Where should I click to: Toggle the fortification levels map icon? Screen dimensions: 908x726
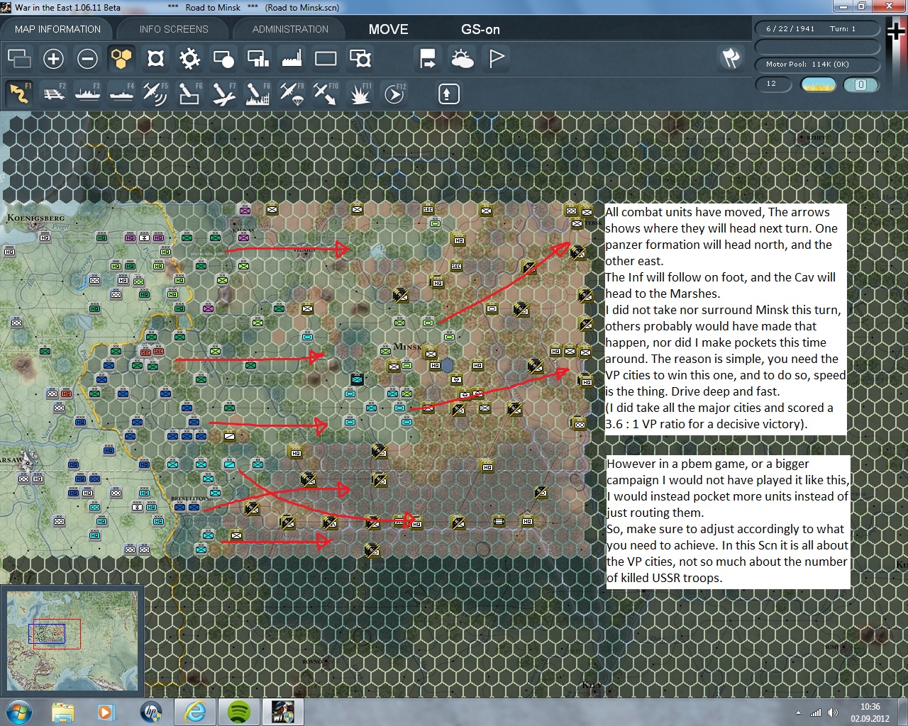(155, 59)
